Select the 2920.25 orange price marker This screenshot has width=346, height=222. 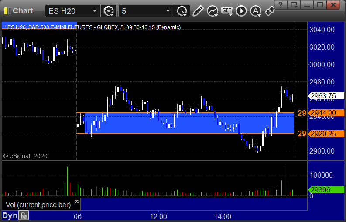click(326, 134)
